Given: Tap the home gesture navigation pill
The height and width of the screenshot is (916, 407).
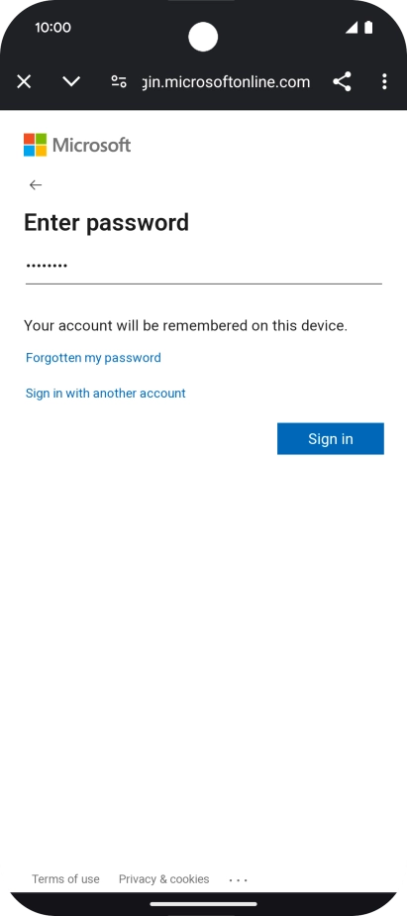Looking at the screenshot, I should pos(203,904).
